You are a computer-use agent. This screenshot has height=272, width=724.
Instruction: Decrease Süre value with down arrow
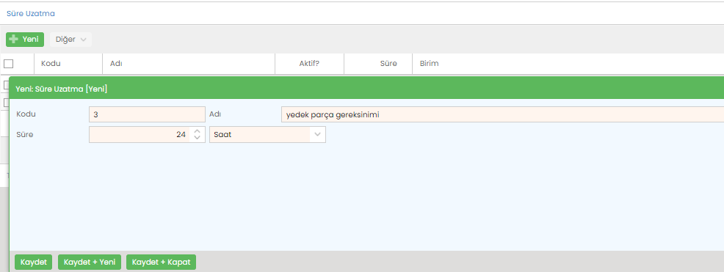pos(198,138)
